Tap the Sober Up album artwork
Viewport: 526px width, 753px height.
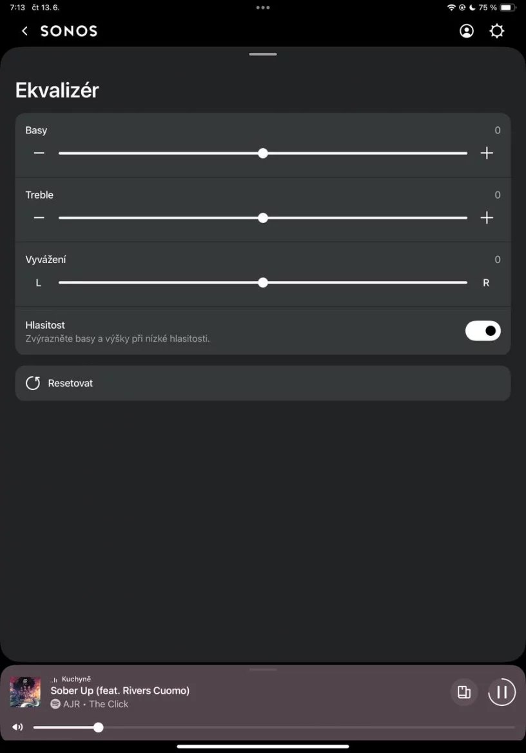click(x=25, y=692)
